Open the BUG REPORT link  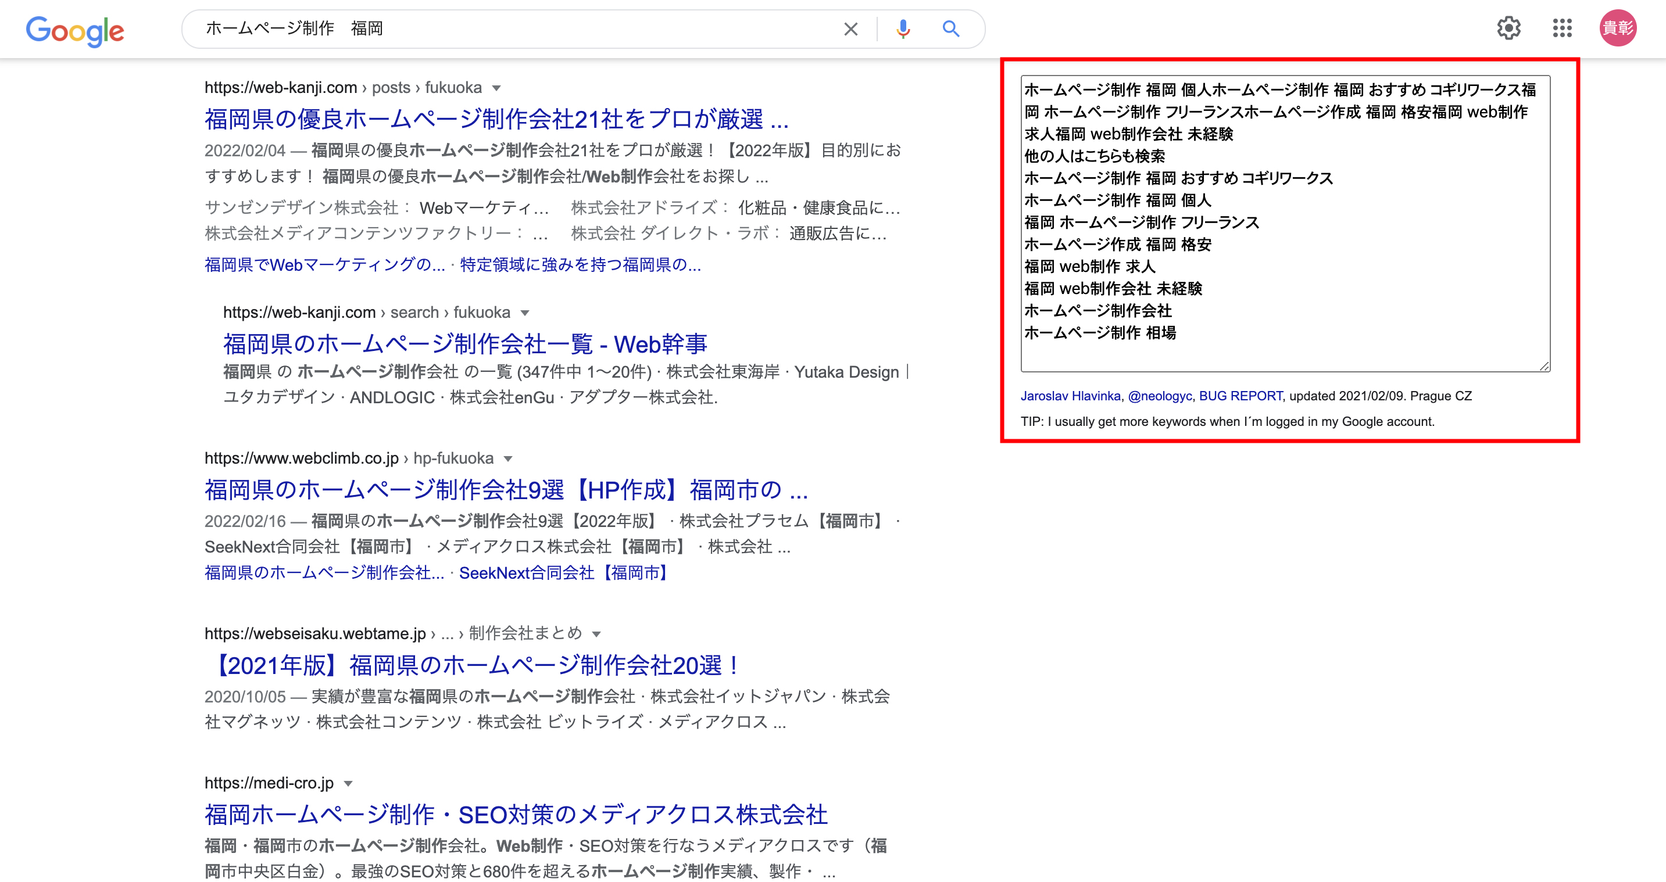pos(1240,396)
